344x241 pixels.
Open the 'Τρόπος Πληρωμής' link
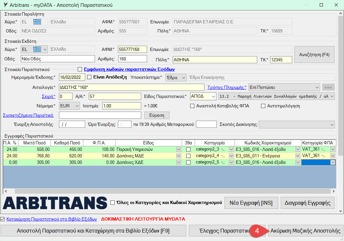227,88
